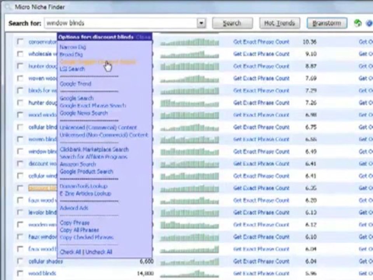Click the trend chart in wood blinds row
This screenshot has width=373, height=280.
pyautogui.click(x=190, y=273)
